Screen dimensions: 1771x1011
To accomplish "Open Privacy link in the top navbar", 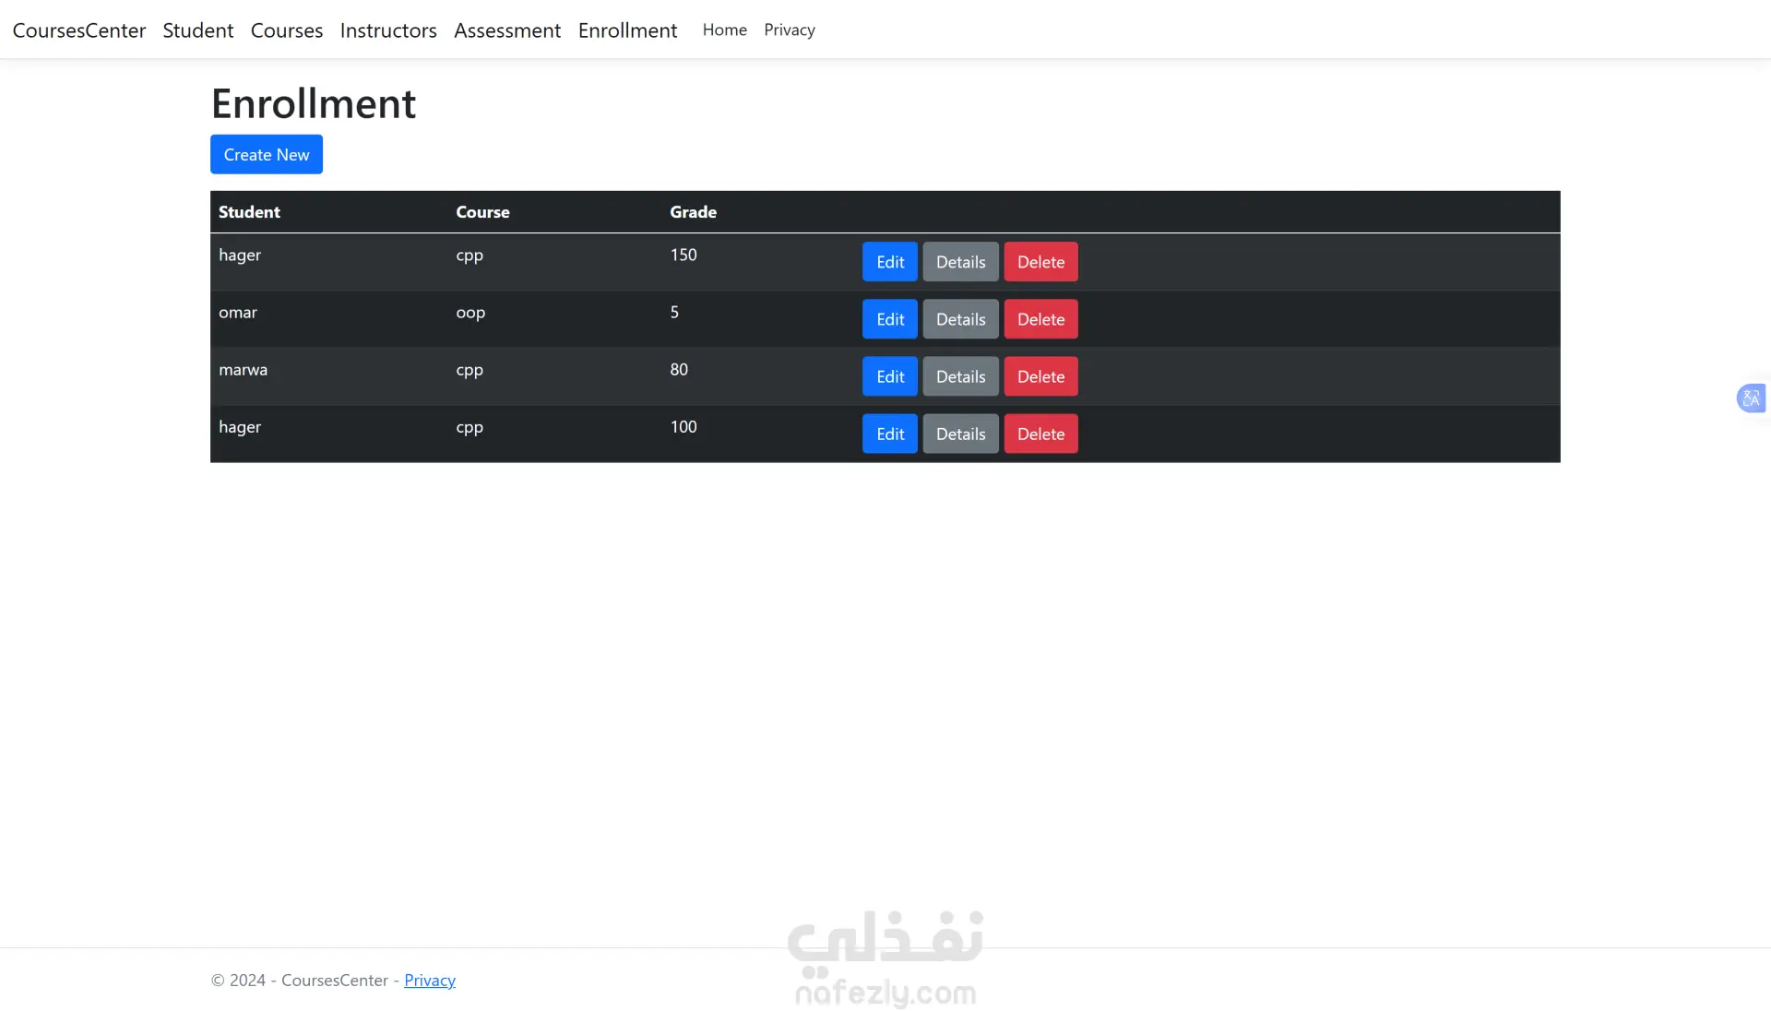I will pyautogui.click(x=790, y=30).
